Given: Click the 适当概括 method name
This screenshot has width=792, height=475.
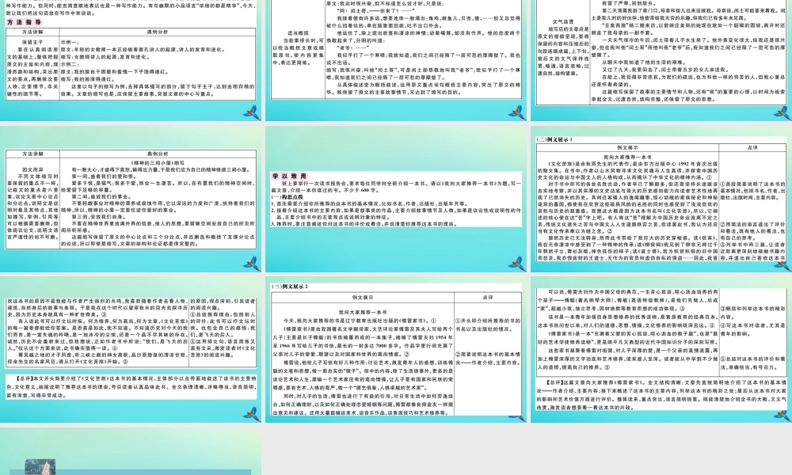Looking at the screenshot, I should 298,33.
